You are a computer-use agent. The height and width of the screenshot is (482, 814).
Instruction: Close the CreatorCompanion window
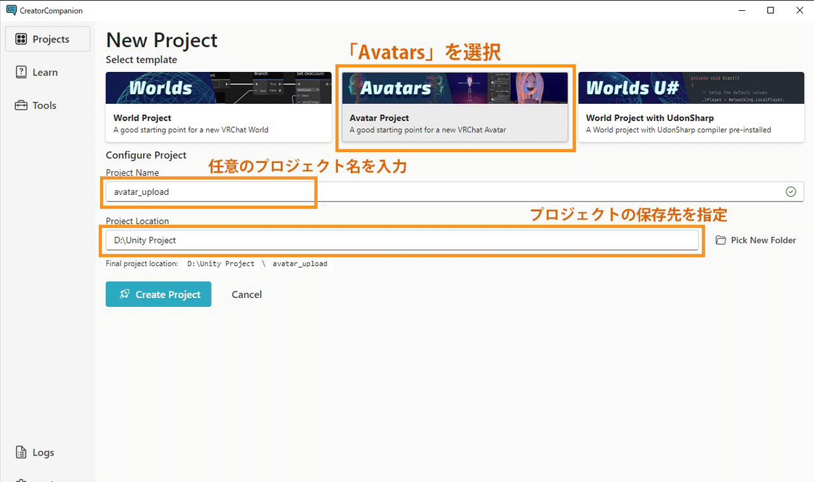click(800, 10)
